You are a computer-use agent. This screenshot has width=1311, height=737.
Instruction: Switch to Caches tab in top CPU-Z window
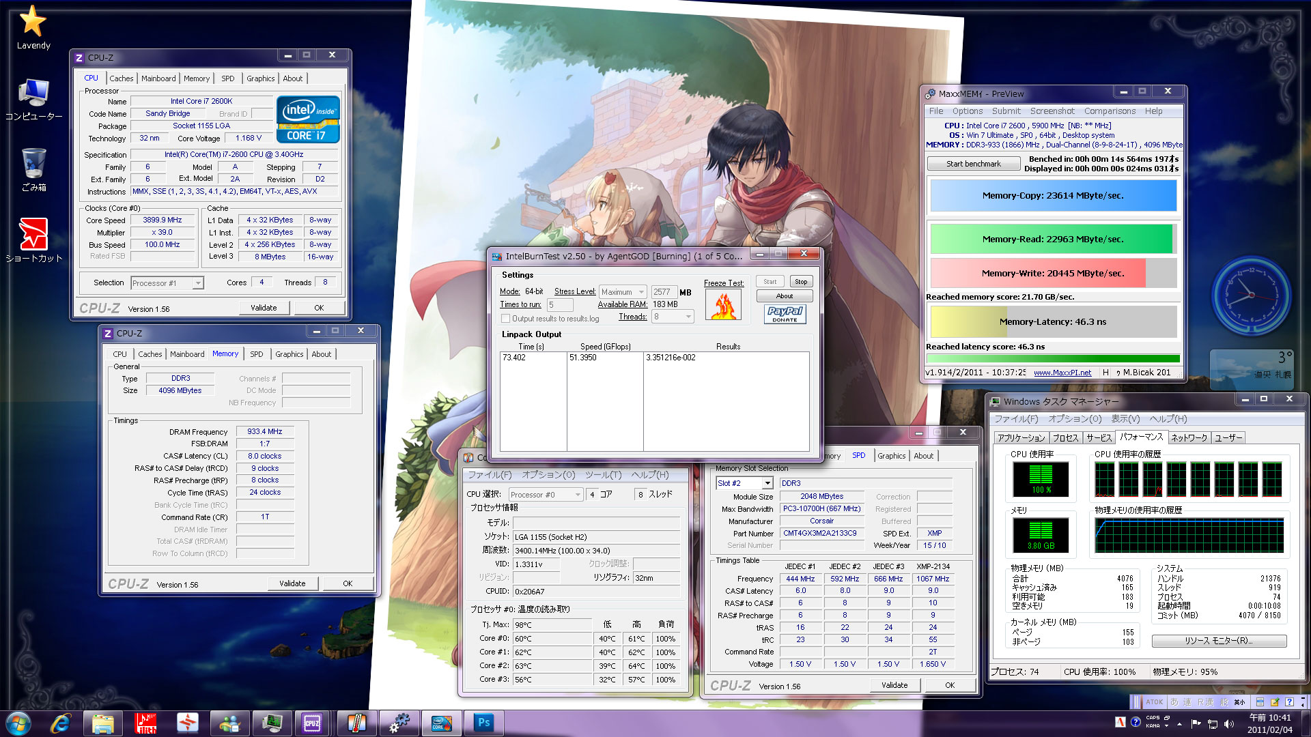click(x=121, y=78)
